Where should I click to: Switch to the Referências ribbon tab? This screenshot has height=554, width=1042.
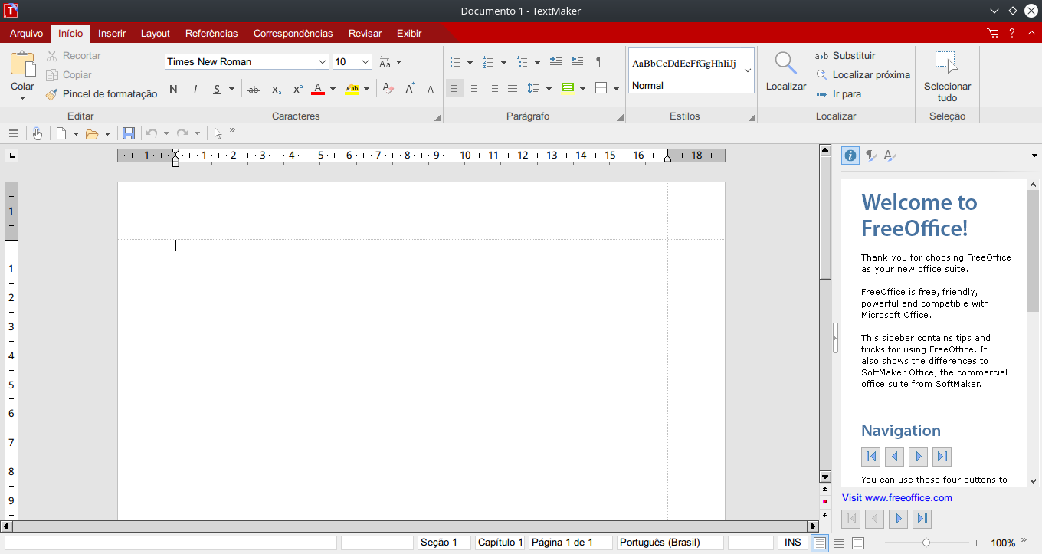(x=211, y=33)
